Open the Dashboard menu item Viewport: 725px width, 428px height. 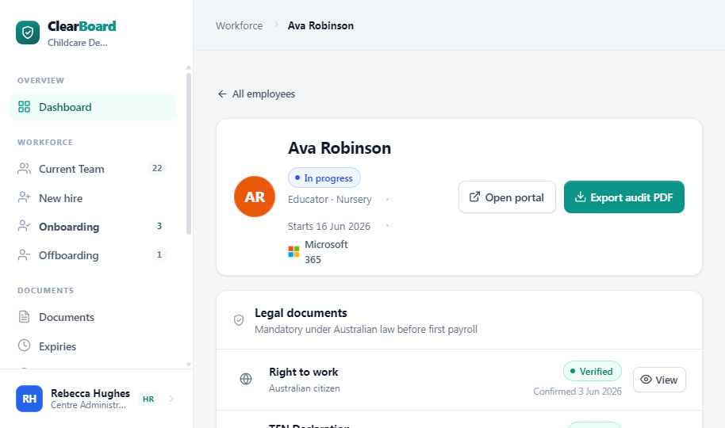click(x=93, y=107)
